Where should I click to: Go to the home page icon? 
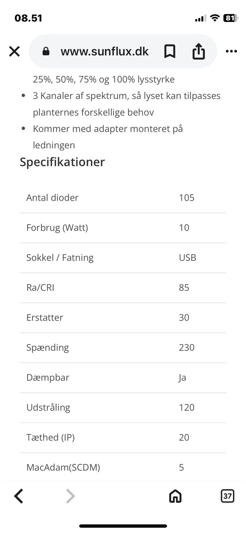point(175,496)
